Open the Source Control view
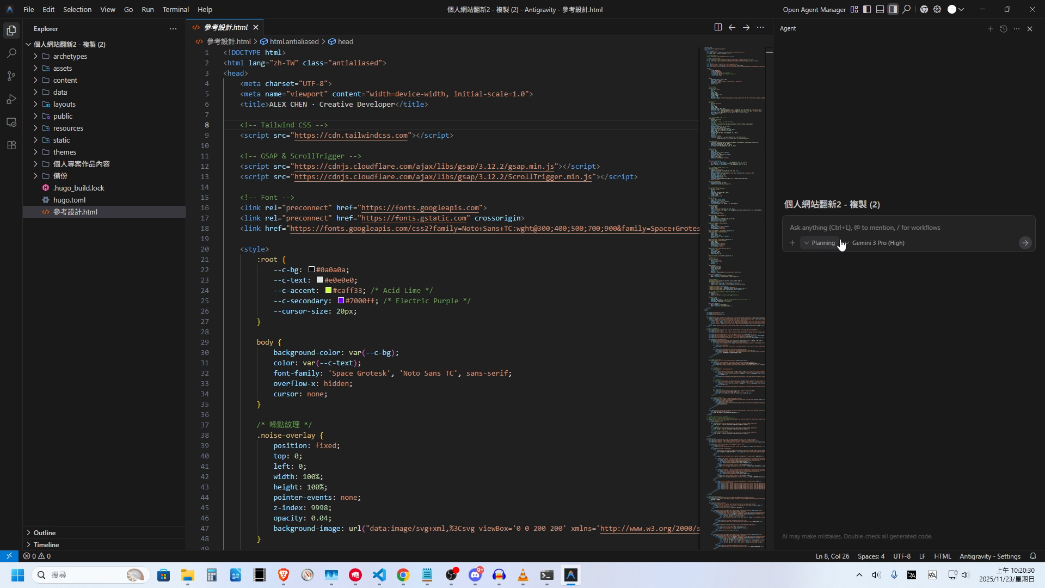The width and height of the screenshot is (1045, 588). 11,76
